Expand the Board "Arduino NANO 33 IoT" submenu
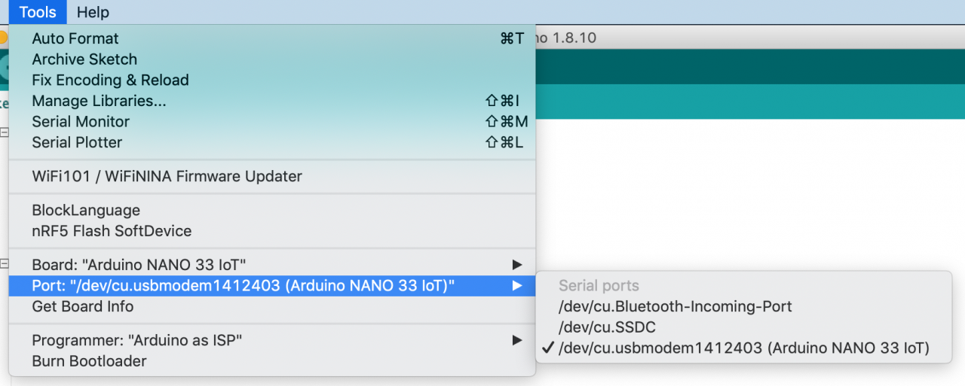 pyautogui.click(x=139, y=265)
